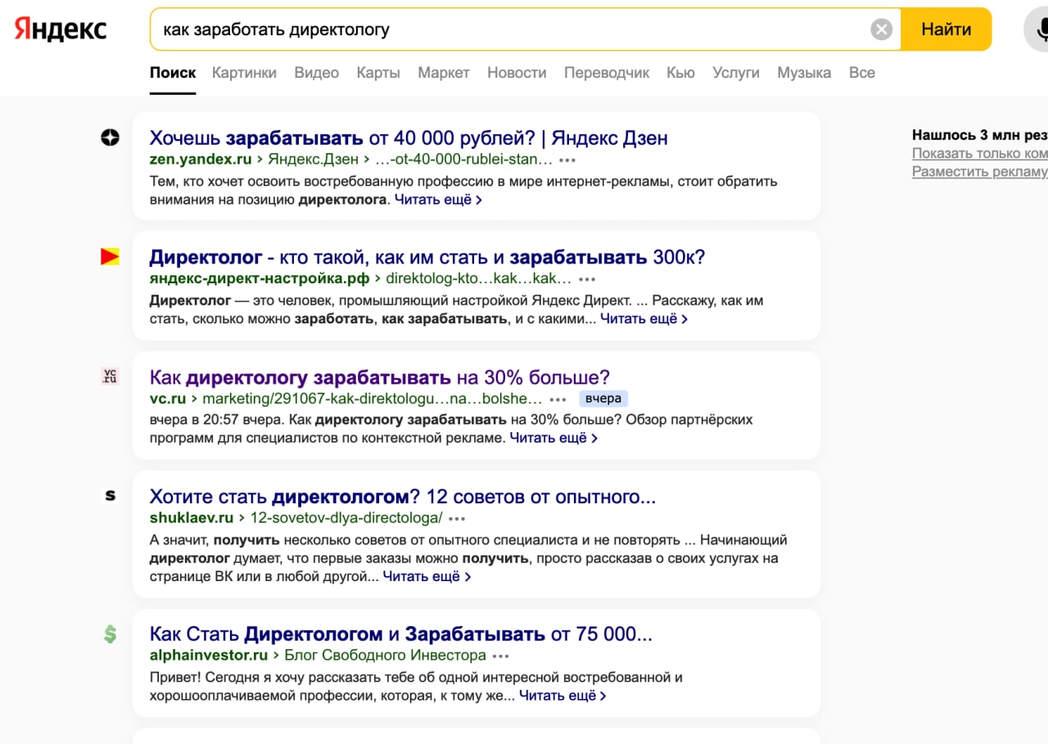1048x744 pixels.
Task: Click 'Блог Свободного Инвестора' breadcrumb
Action: 385,656
